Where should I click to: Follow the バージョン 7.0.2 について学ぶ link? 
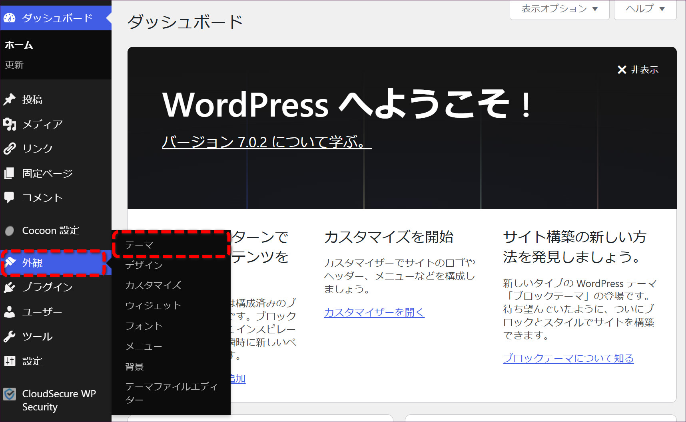[267, 142]
